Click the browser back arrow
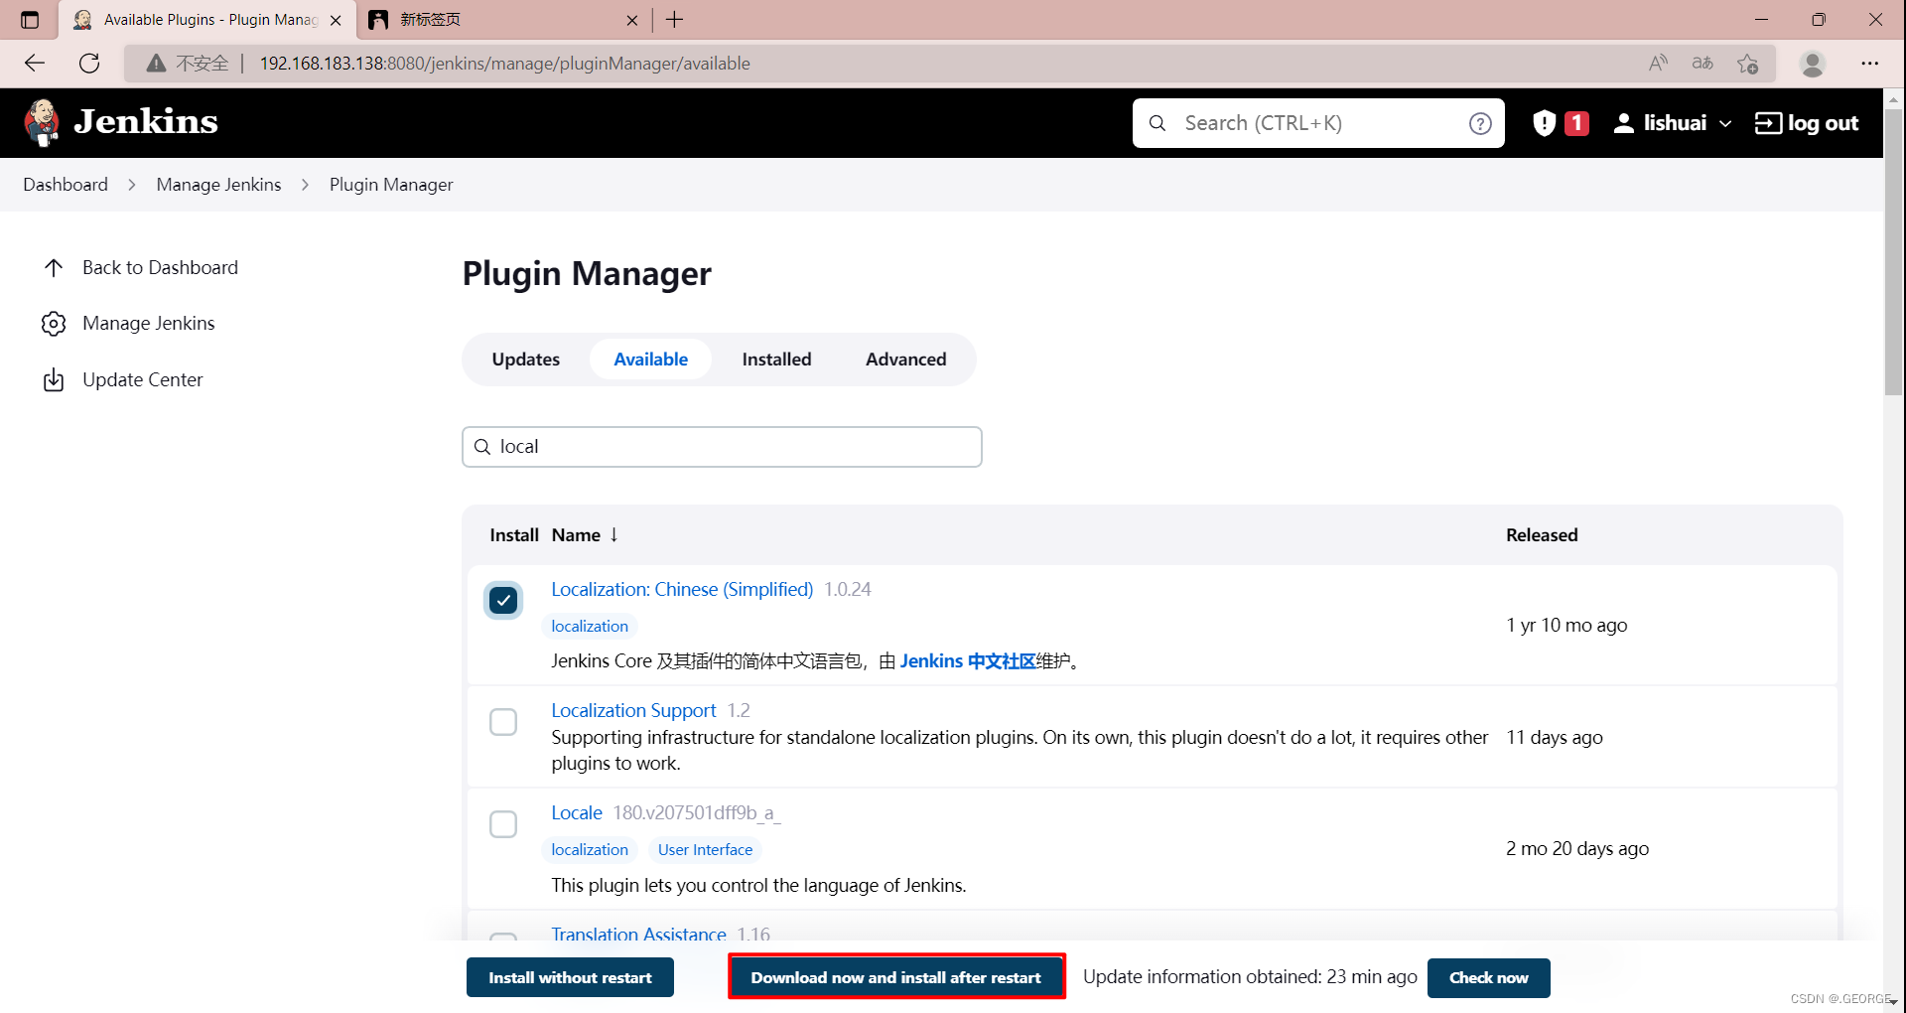 pos(36,64)
